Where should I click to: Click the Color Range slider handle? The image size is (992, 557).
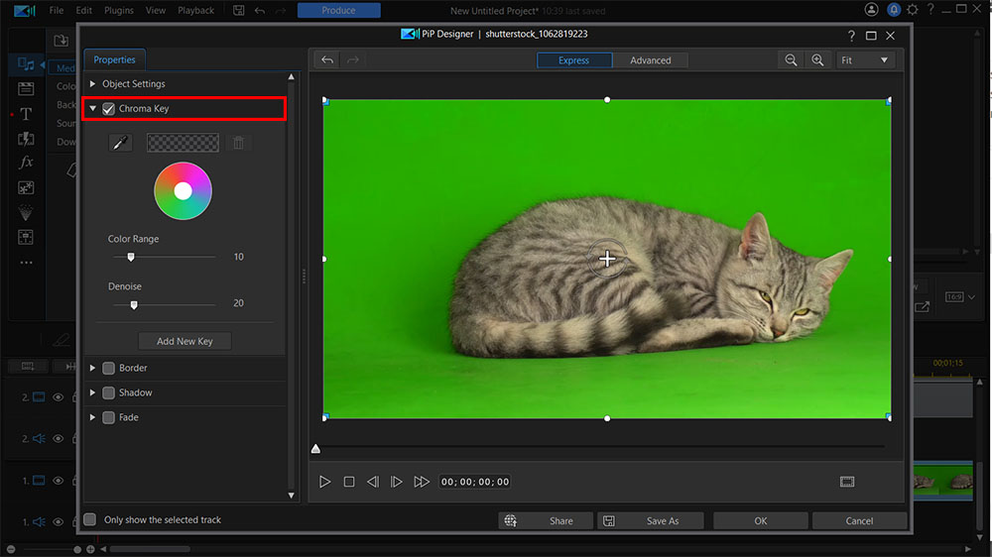[x=130, y=257]
